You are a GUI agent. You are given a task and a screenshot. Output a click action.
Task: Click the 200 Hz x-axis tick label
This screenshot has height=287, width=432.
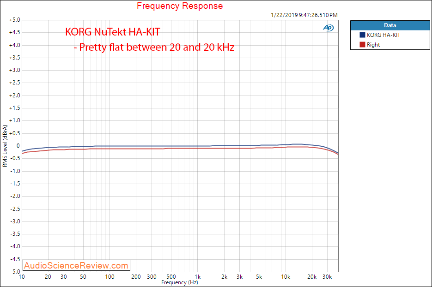coord(136,277)
